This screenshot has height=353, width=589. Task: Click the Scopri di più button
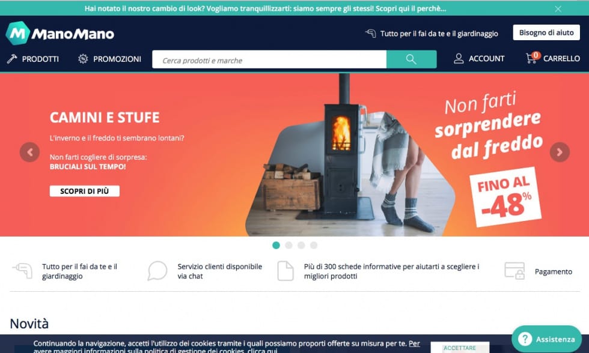pyautogui.click(x=85, y=191)
